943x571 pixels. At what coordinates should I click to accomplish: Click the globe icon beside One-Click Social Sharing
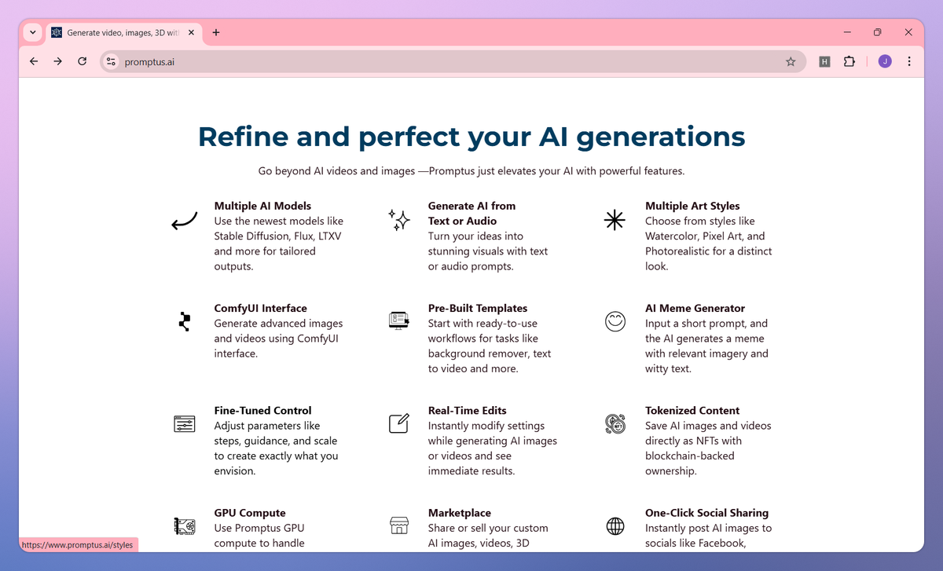[615, 525]
